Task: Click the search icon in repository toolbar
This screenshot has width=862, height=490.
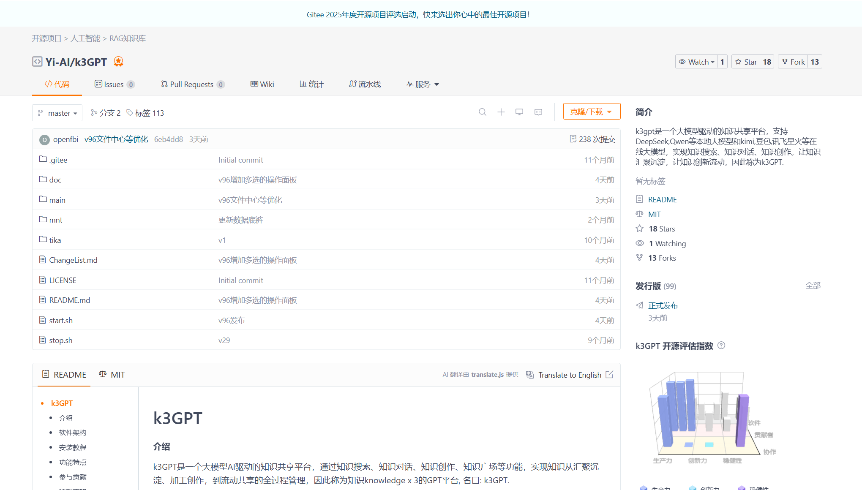Action: (x=482, y=112)
